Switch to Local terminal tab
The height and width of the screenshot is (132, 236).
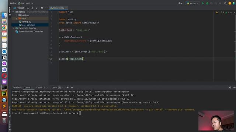[x=27, y=88]
